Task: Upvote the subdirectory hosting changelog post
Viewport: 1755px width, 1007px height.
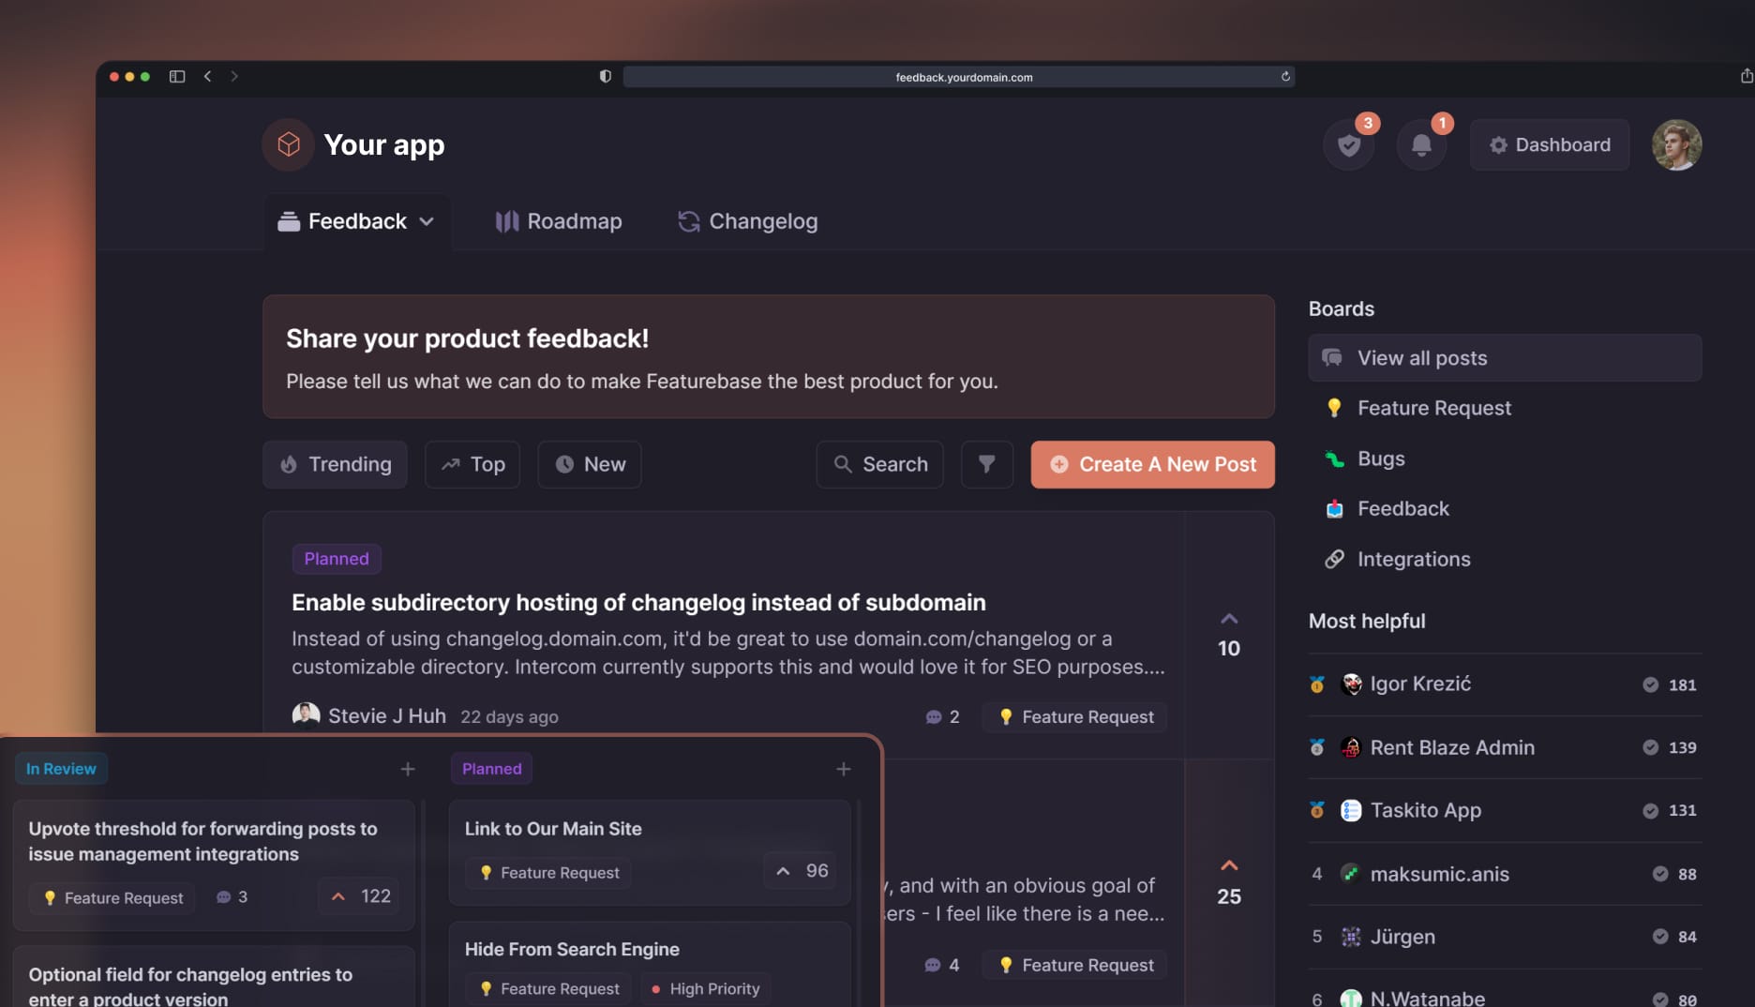Action: click(1229, 618)
